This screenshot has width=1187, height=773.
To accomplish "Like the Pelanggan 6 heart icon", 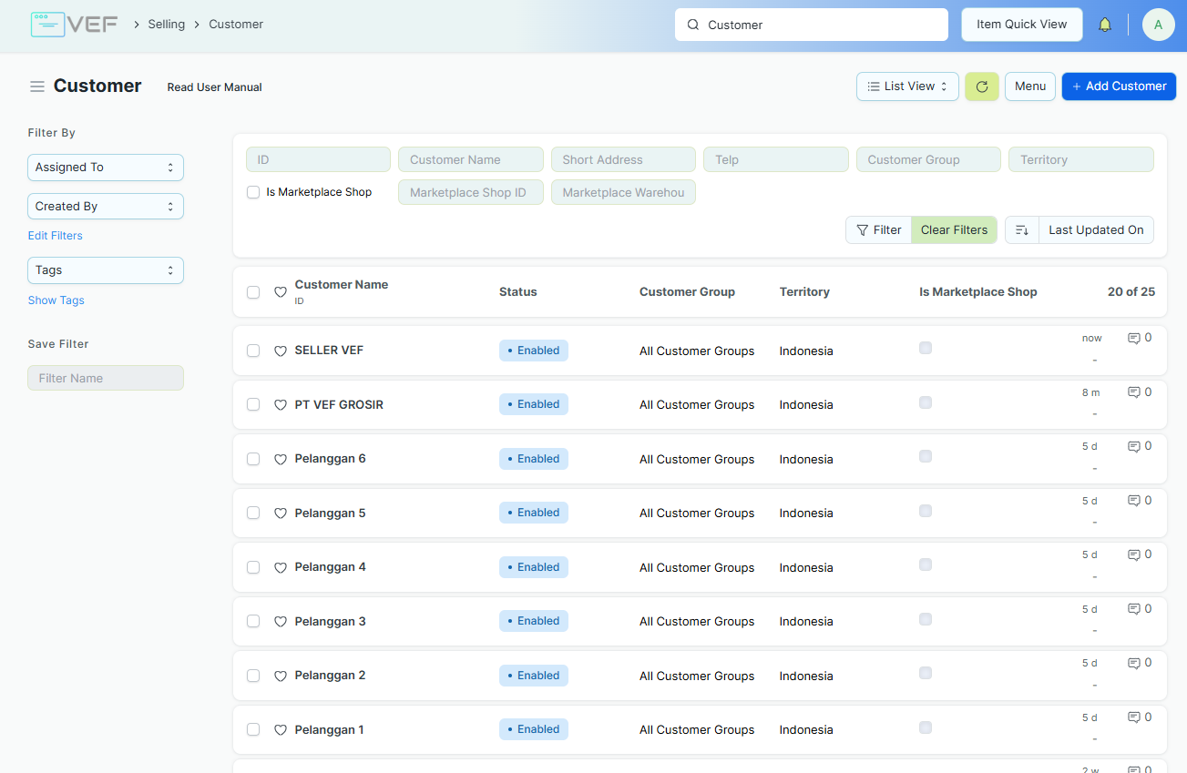I will tap(281, 459).
